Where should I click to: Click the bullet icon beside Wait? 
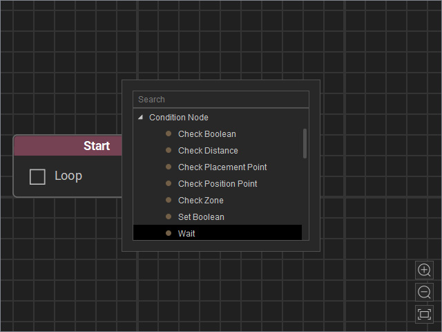169,233
